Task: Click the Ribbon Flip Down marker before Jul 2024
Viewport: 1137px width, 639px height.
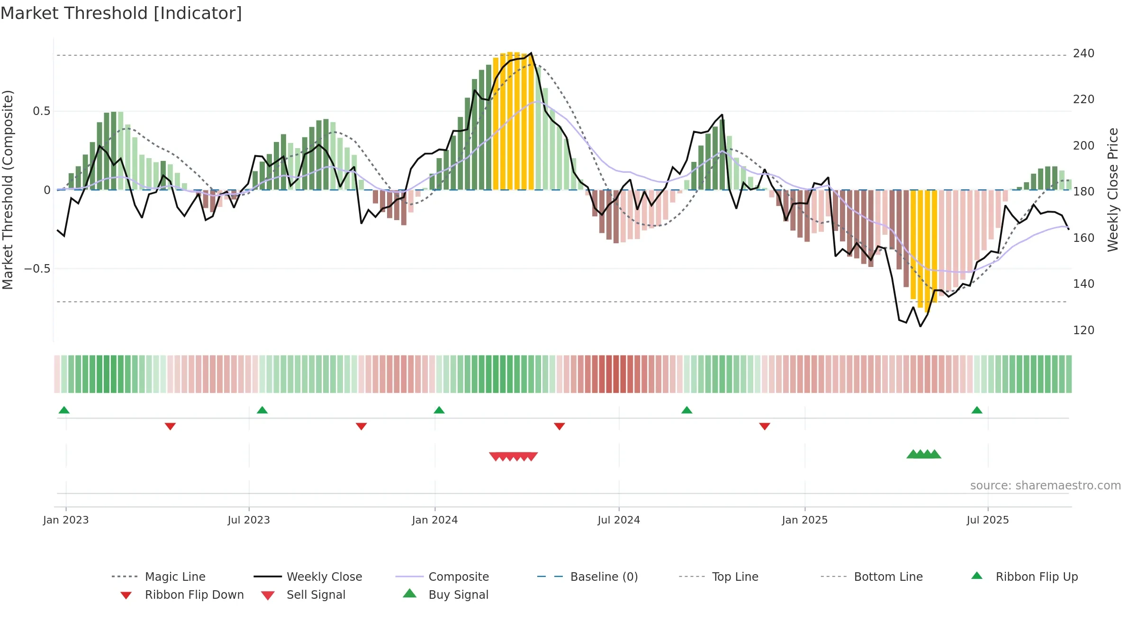Action: tap(559, 426)
